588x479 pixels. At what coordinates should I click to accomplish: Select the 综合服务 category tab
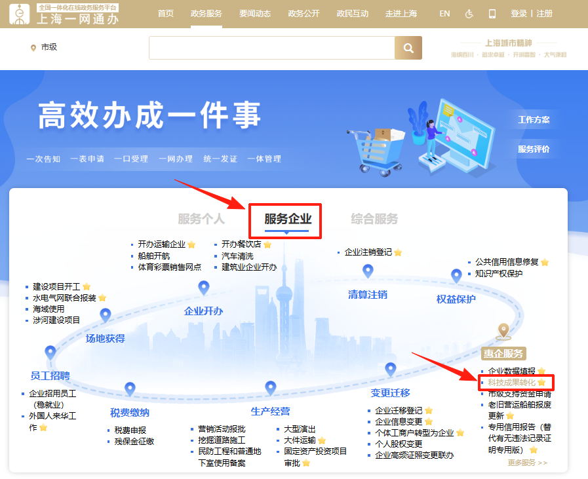[372, 219]
